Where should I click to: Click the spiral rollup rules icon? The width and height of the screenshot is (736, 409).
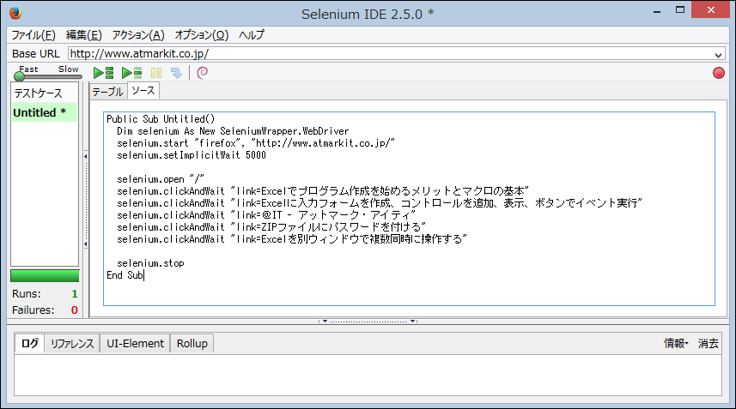203,74
